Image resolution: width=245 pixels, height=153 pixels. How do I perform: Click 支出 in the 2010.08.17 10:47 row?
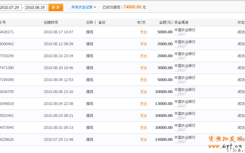click(144, 32)
